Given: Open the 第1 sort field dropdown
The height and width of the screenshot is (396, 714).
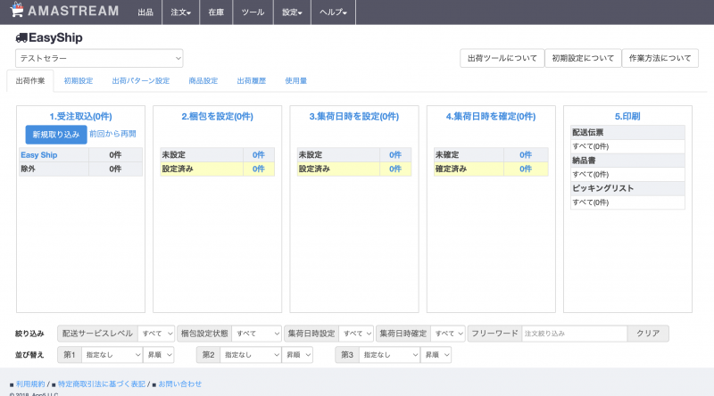Looking at the screenshot, I should click(112, 355).
